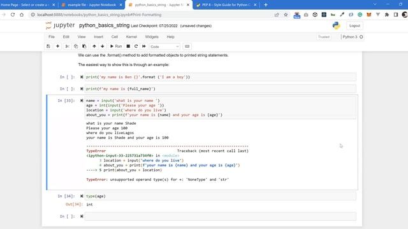Run the empty last cell
This screenshot has width=408, height=229.
click(x=82, y=216)
